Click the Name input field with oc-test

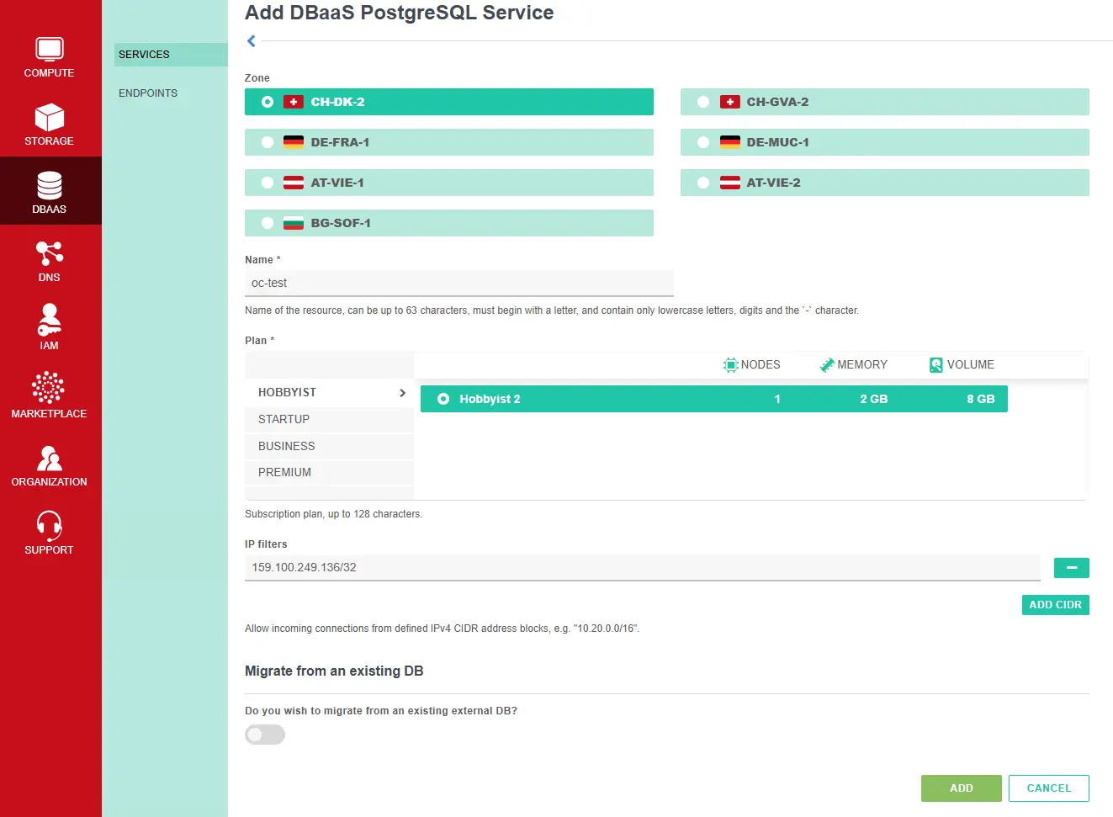click(x=459, y=283)
